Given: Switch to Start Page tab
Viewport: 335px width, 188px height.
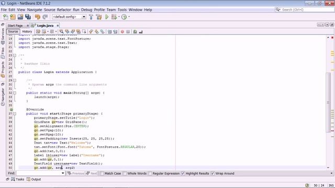Looking at the screenshot, I should click(15, 26).
